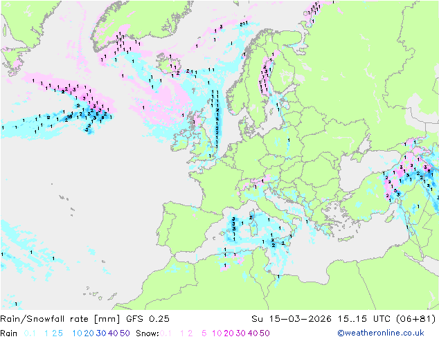Select Snow legend value 30

(240, 333)
